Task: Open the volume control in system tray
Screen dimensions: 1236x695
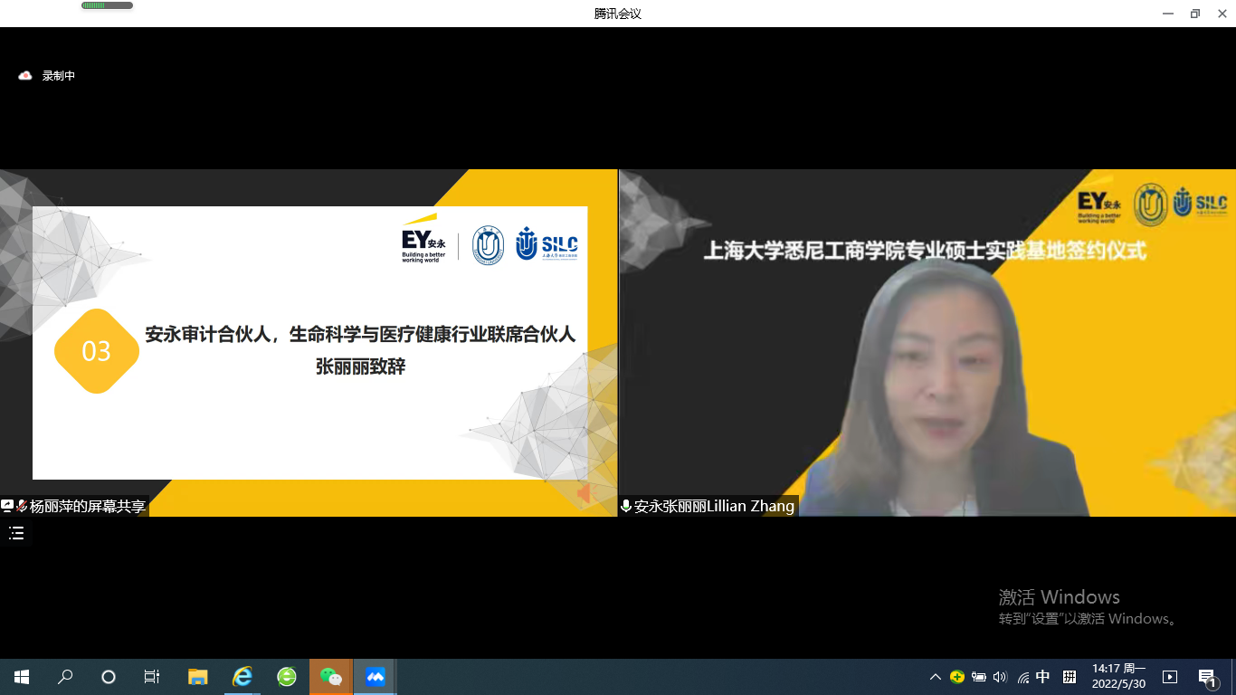Action: [x=1000, y=677]
